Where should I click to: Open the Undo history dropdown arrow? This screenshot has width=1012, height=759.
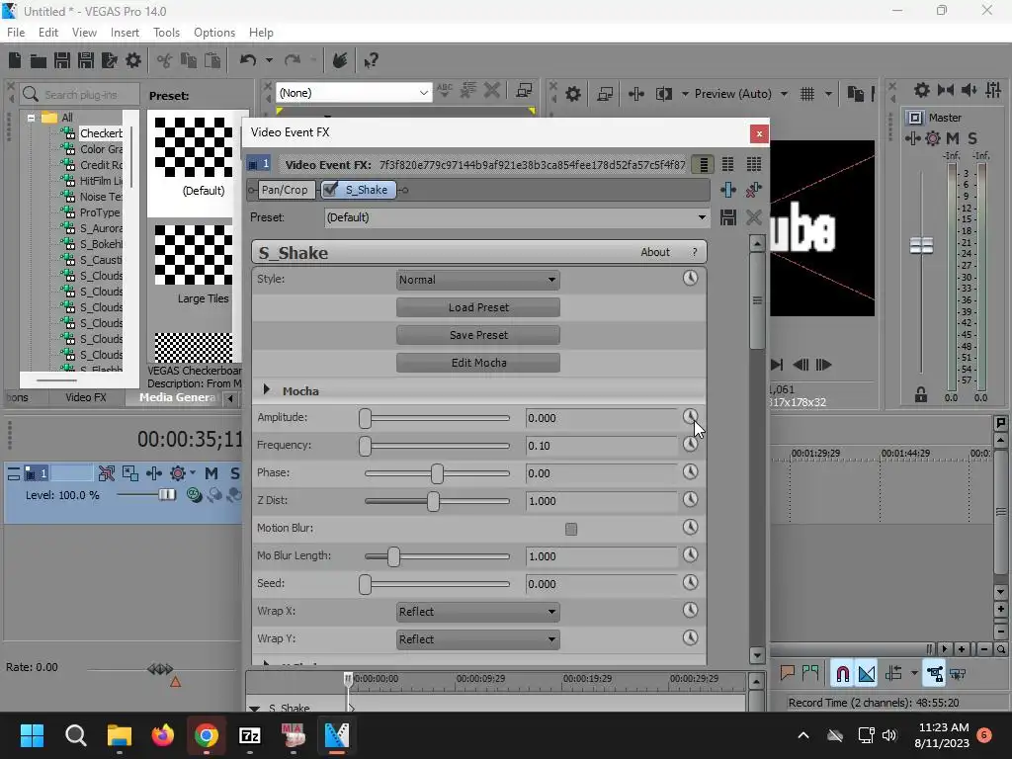(269, 60)
